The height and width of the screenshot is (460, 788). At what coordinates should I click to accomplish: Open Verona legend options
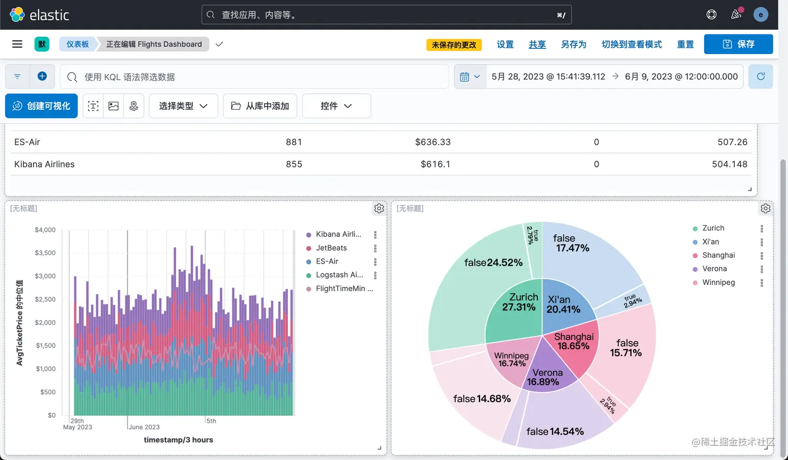tap(761, 269)
